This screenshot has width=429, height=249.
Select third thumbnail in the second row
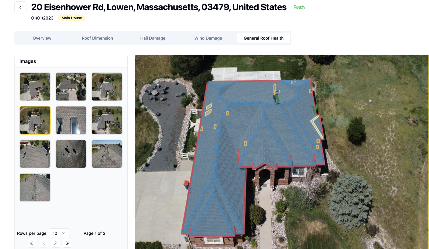pos(107,120)
